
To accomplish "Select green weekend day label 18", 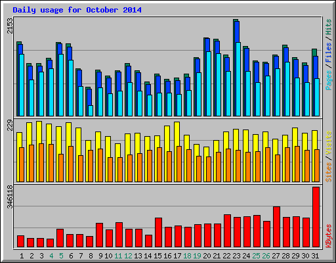I will [x=187, y=256].
